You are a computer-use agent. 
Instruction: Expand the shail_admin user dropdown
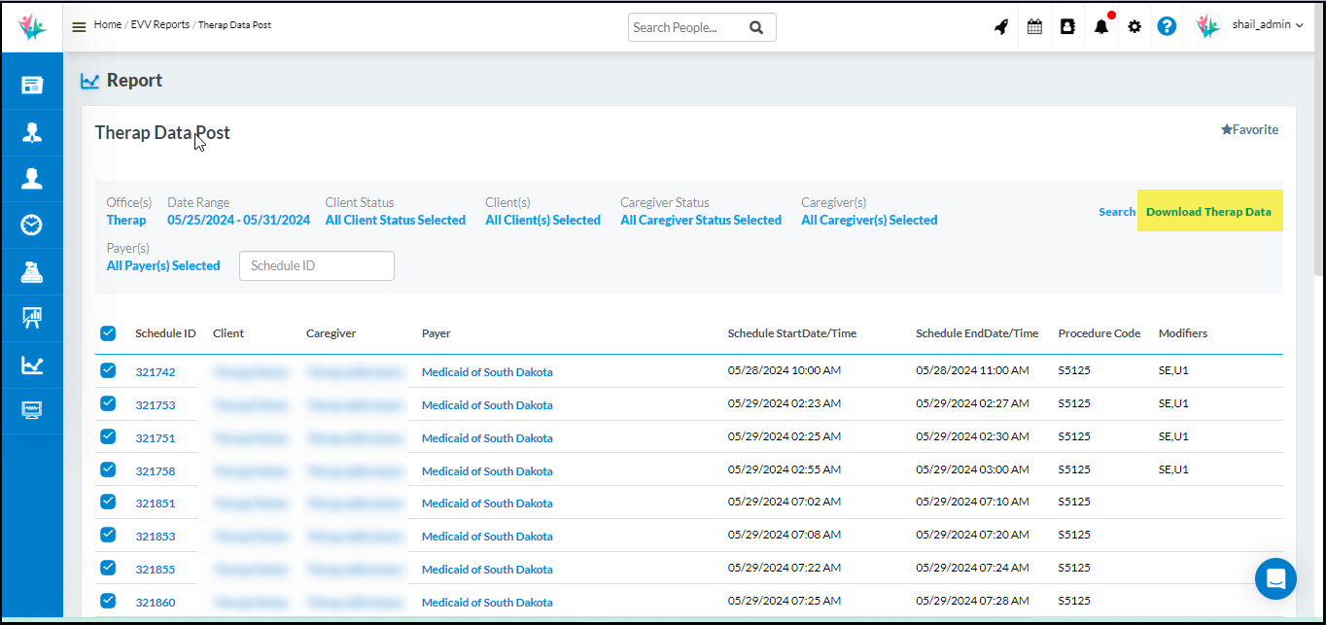tap(1269, 25)
